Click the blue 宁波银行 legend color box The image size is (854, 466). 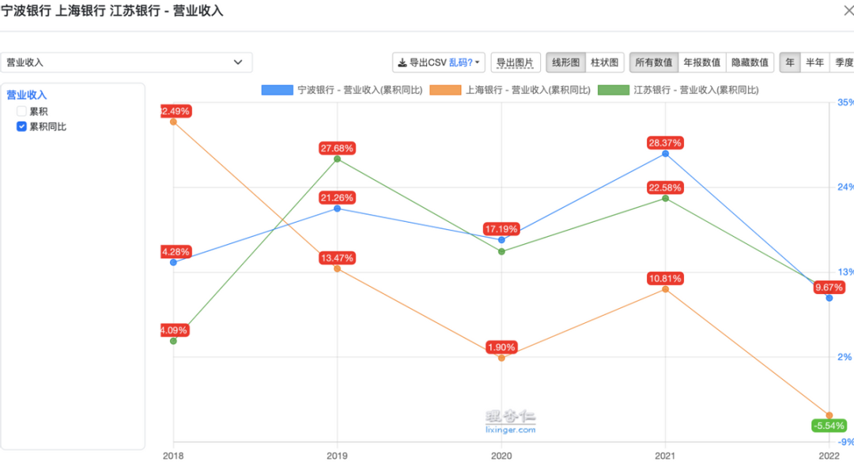pos(278,90)
